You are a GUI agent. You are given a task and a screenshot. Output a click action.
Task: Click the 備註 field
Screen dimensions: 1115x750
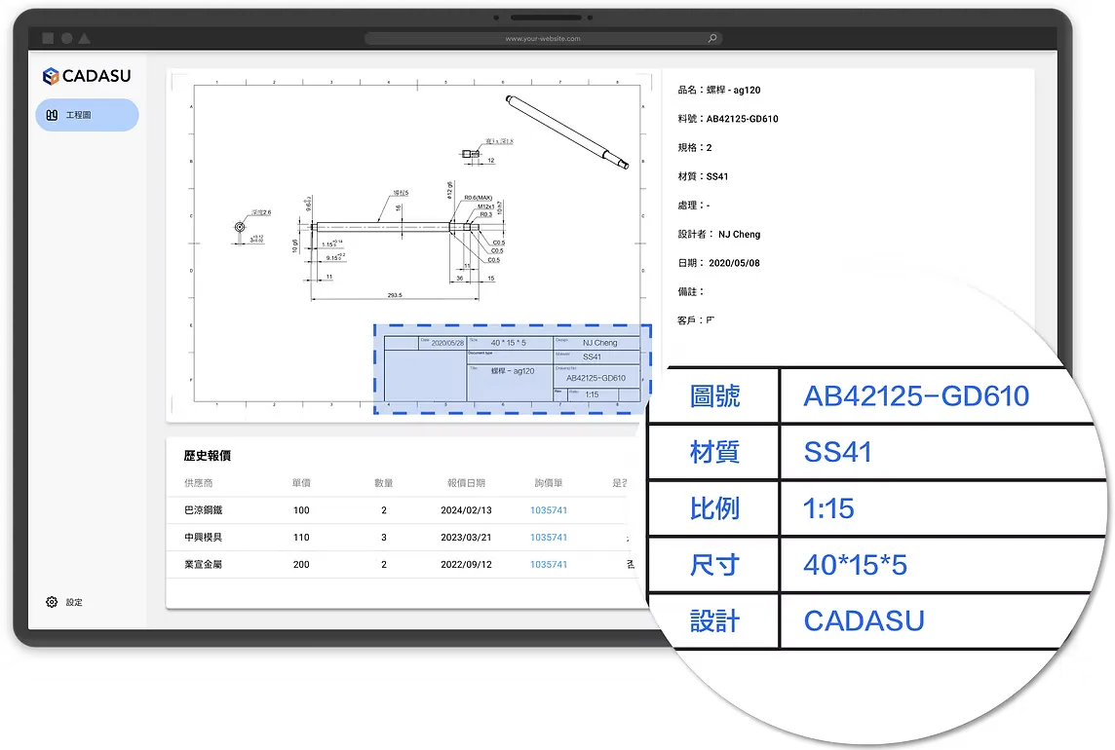(x=690, y=291)
